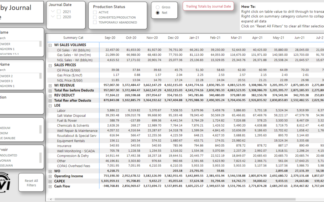Select Gas Sales - WI (mcf/m) row label
This screenshot has height=202, width=324.
[74, 55]
